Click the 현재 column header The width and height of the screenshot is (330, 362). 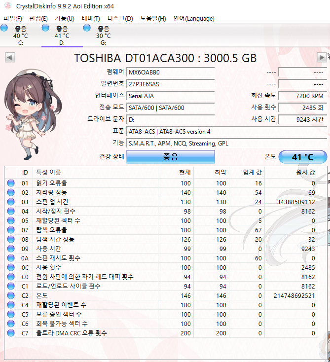(x=176, y=172)
